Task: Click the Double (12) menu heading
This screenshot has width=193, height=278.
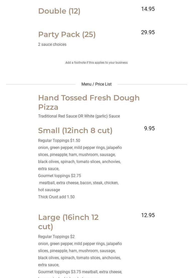Action: [59, 11]
